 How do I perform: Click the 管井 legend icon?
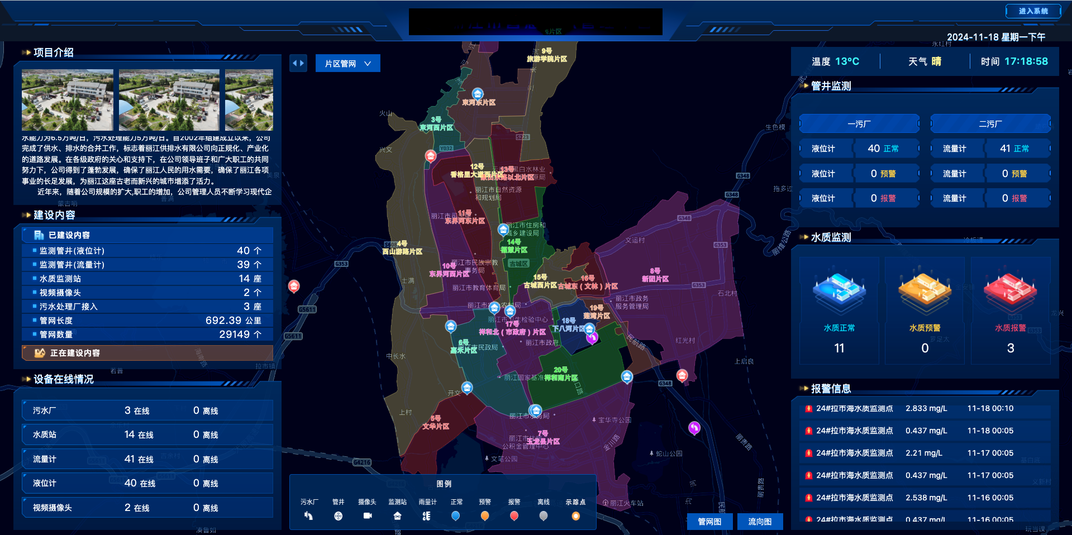(x=338, y=516)
